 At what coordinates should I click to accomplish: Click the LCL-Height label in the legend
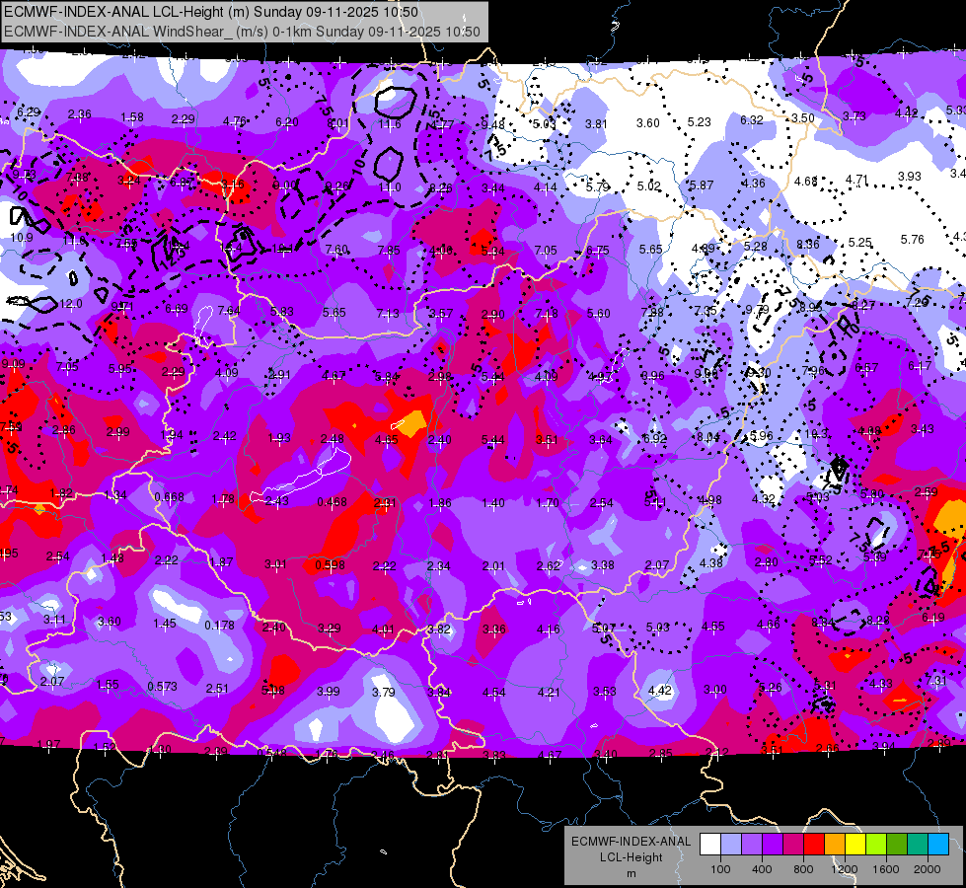pos(631,857)
